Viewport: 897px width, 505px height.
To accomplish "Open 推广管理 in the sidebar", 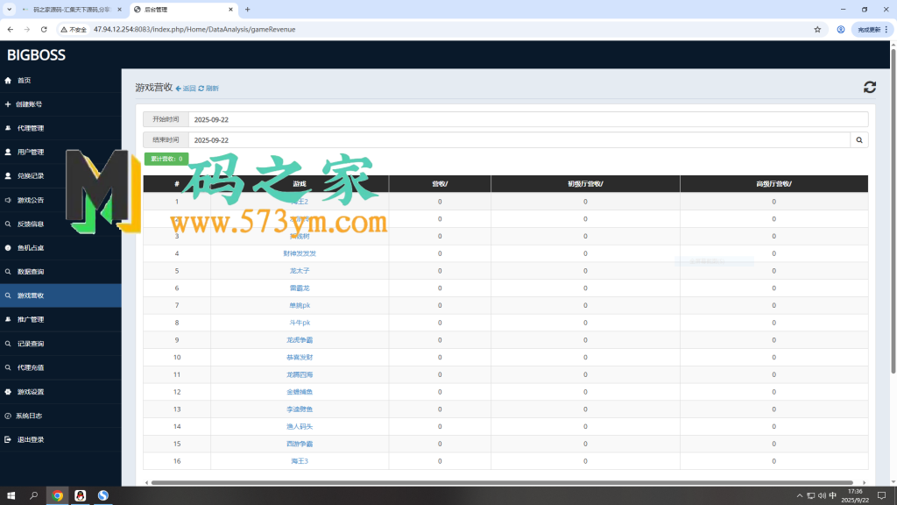I will click(60, 319).
